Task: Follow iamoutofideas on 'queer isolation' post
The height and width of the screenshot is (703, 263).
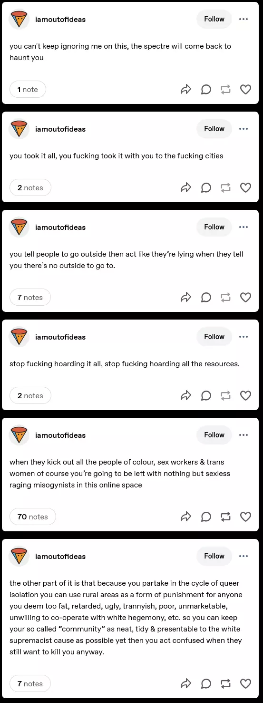Action: pos(214,556)
